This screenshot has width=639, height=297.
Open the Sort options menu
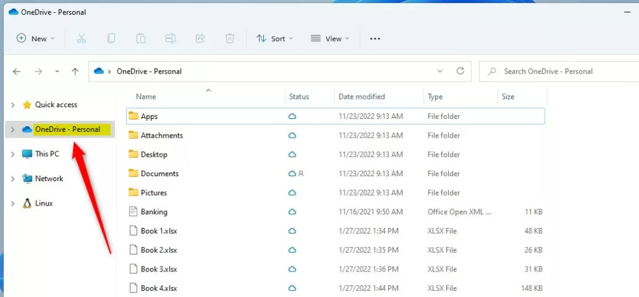[x=275, y=39]
